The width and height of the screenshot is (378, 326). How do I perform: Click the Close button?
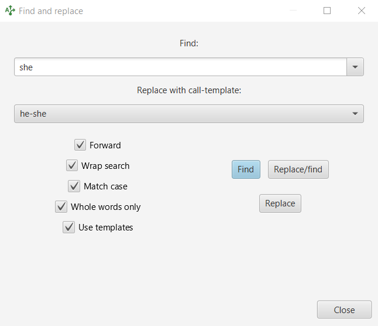point(344,310)
